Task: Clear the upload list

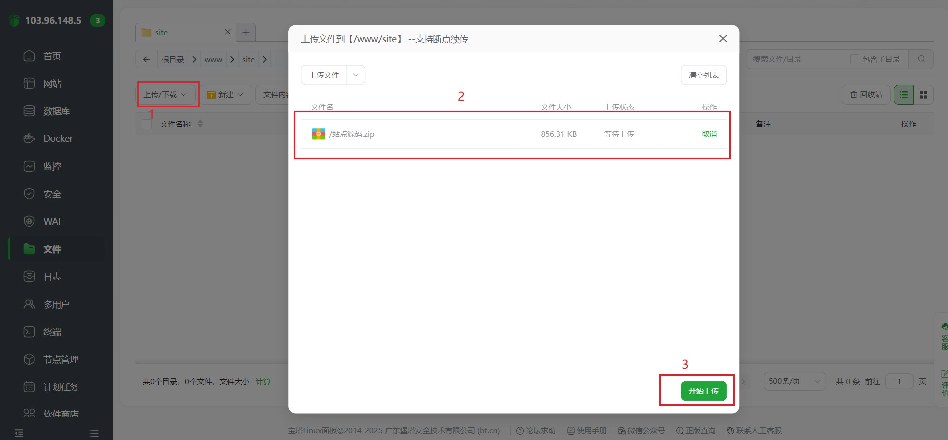Action: [x=703, y=75]
